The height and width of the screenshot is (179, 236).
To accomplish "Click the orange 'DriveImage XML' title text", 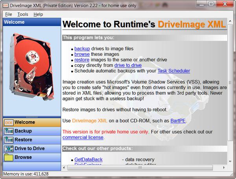I will click(x=192, y=24).
